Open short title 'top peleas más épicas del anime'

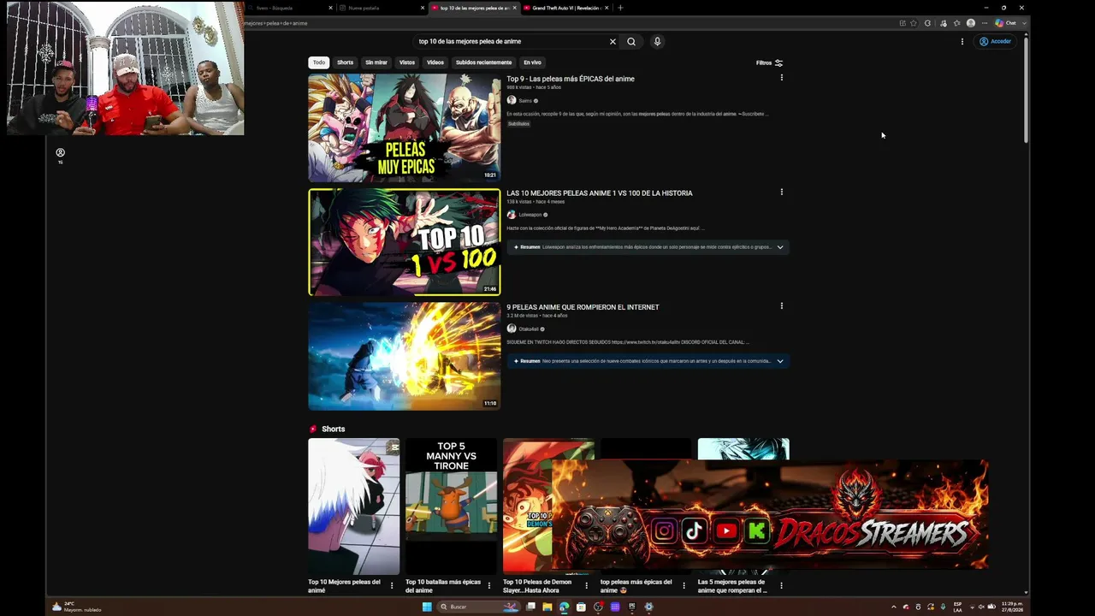[x=636, y=585]
